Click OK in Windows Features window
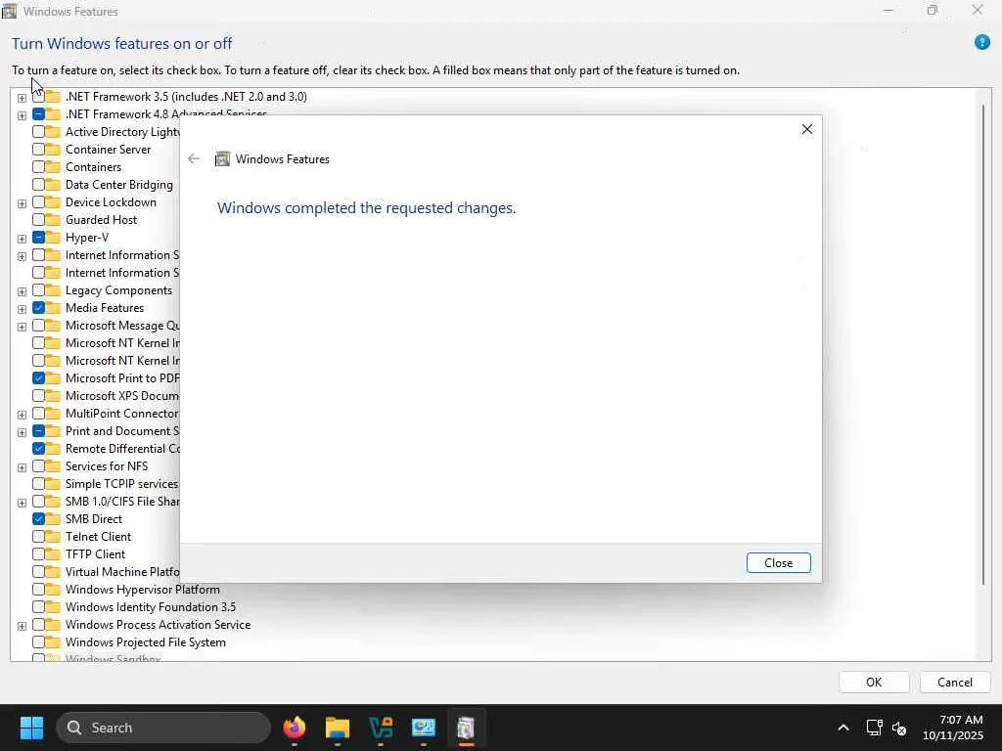Viewport: 1002px width, 751px height. click(x=874, y=682)
